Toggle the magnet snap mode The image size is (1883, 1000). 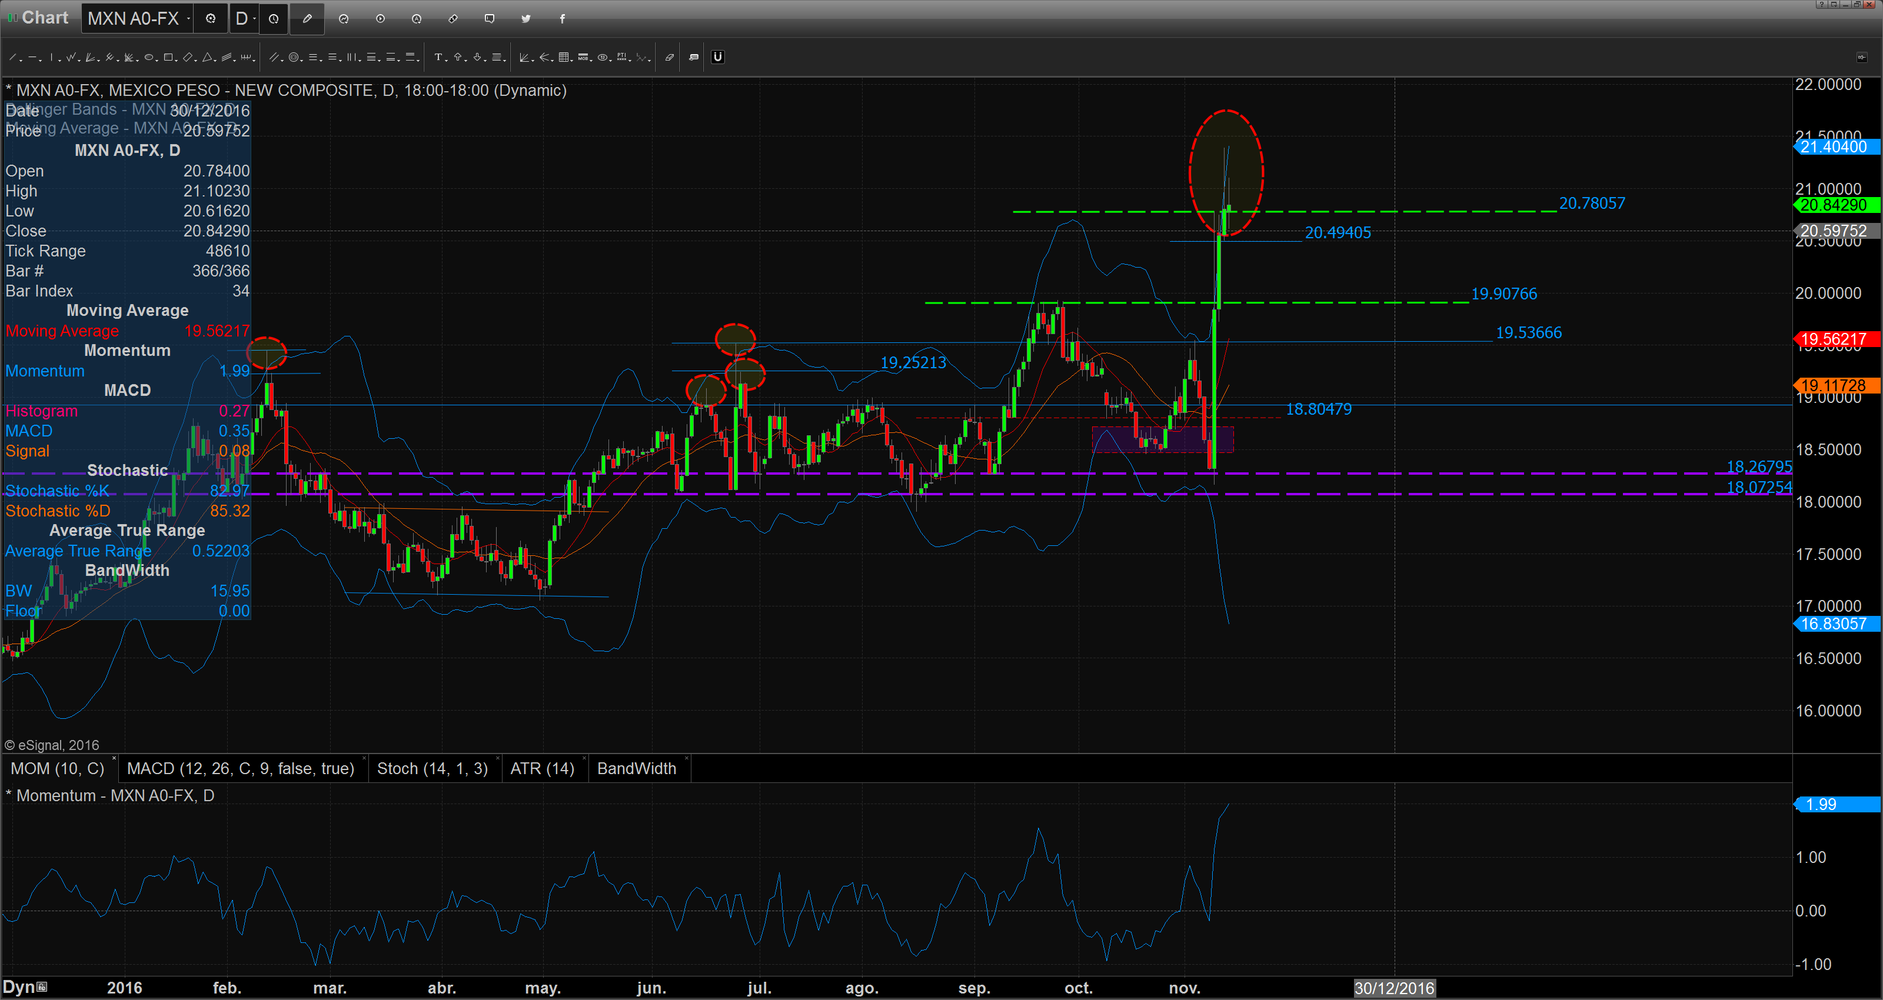click(x=718, y=57)
